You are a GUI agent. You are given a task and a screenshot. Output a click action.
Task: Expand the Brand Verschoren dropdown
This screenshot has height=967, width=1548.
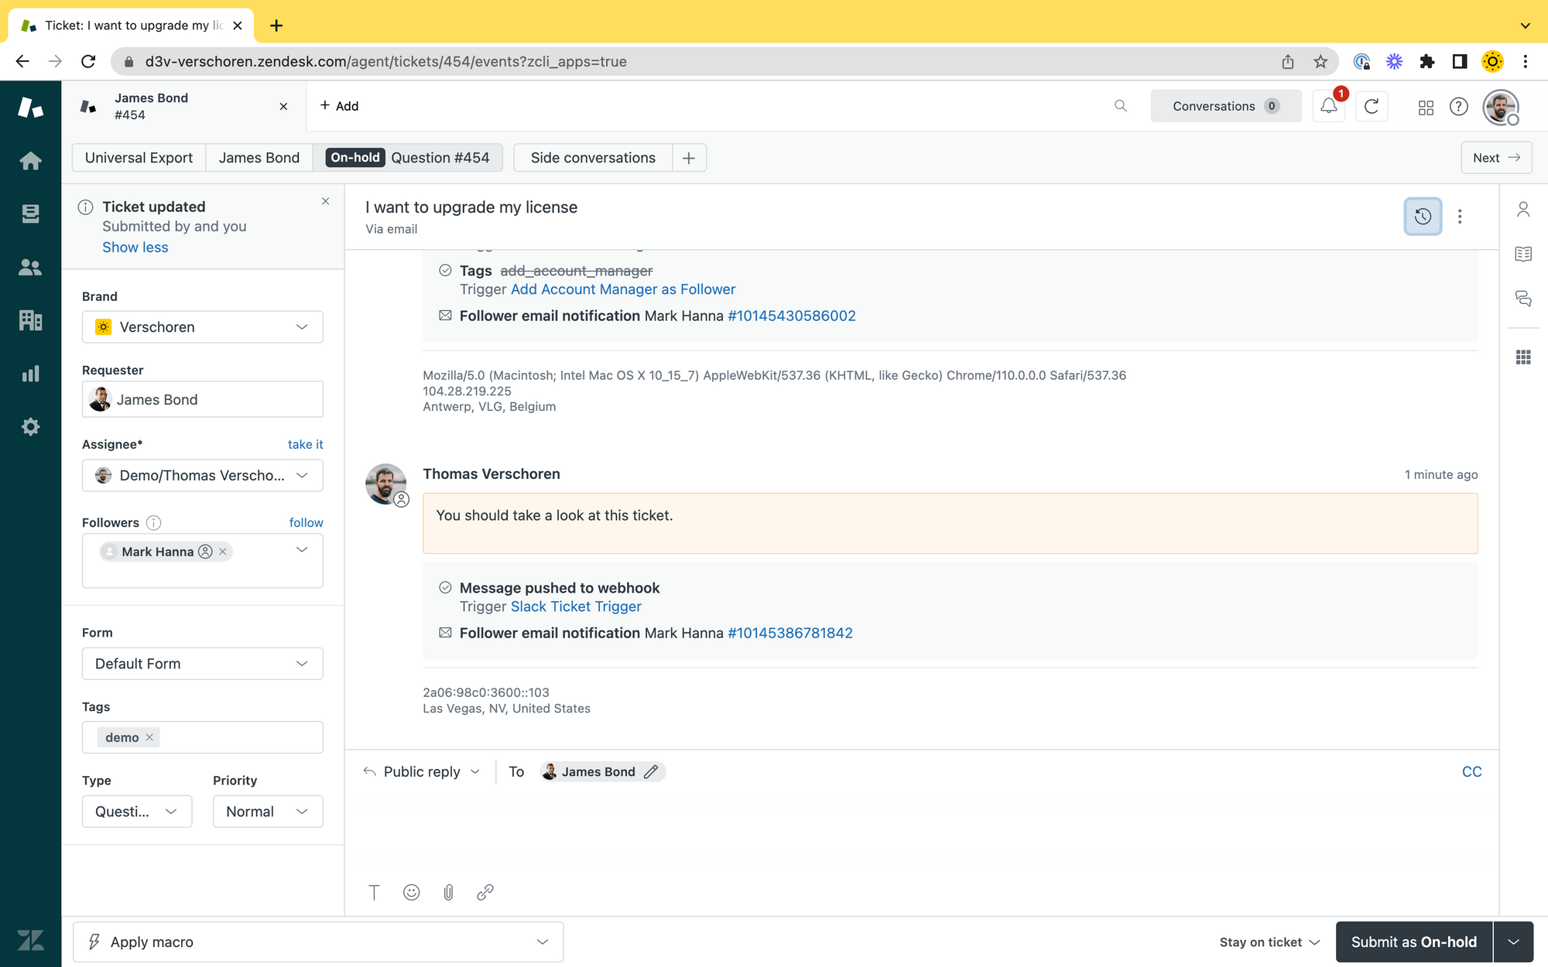[202, 327]
